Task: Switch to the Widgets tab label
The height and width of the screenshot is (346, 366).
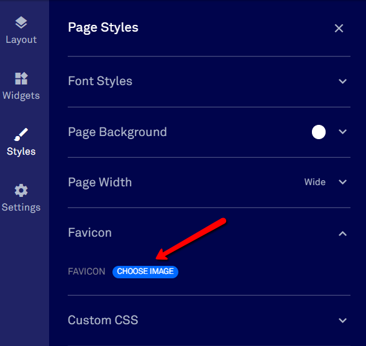Action: (x=21, y=96)
